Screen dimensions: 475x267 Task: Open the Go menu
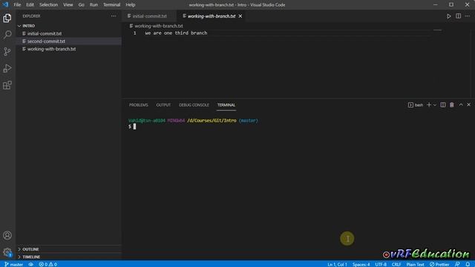pyautogui.click(x=81, y=4)
